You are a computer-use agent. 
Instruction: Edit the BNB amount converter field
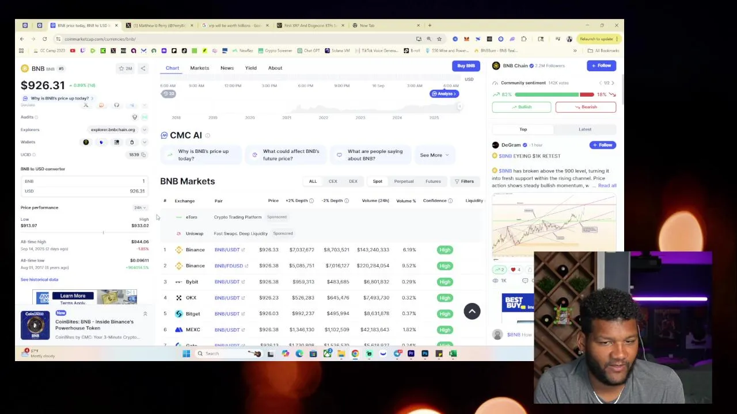tap(84, 181)
